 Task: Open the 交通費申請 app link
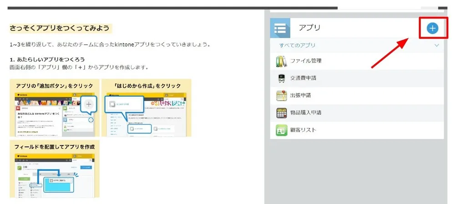pyautogui.click(x=303, y=78)
